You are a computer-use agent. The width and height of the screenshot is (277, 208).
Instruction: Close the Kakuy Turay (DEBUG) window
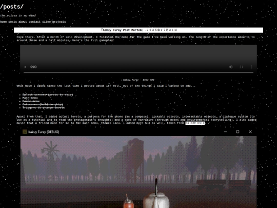[250, 132]
